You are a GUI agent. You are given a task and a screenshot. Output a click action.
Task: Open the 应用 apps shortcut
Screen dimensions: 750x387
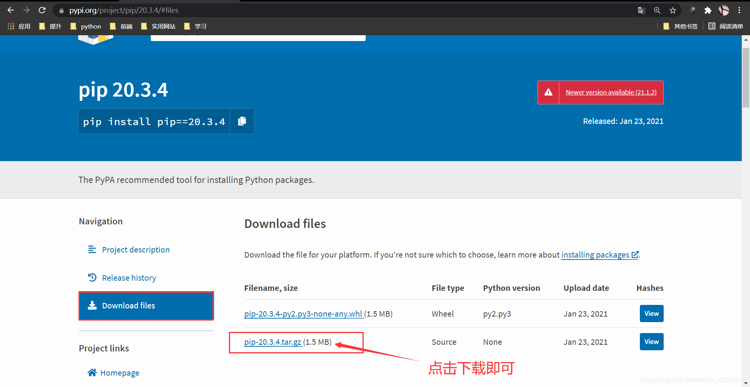tap(19, 26)
